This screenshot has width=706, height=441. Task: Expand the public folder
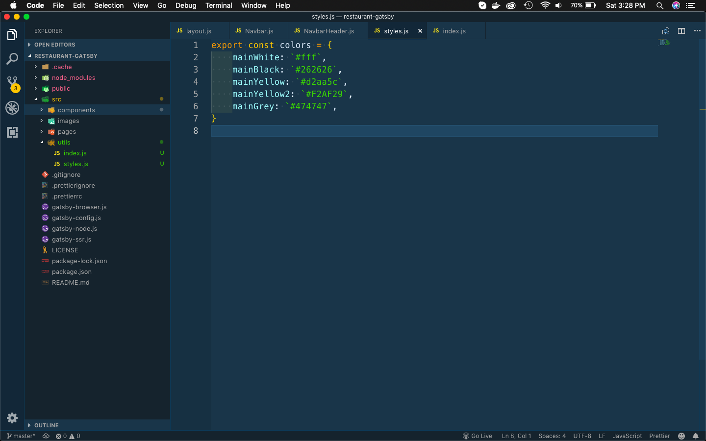[x=97, y=89]
